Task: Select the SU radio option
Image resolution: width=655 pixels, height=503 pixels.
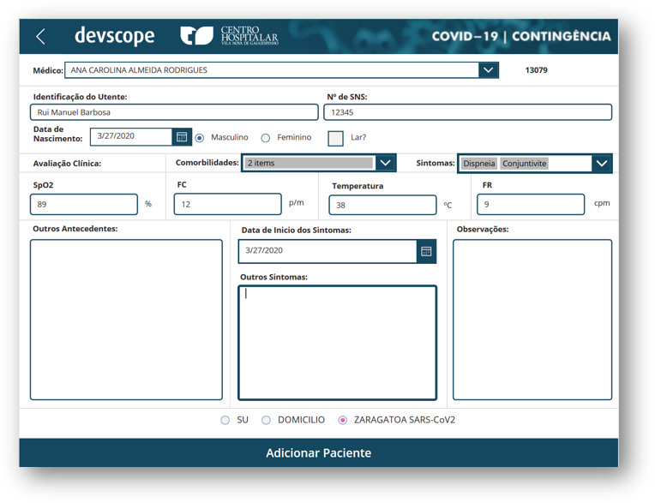Action: point(225,420)
